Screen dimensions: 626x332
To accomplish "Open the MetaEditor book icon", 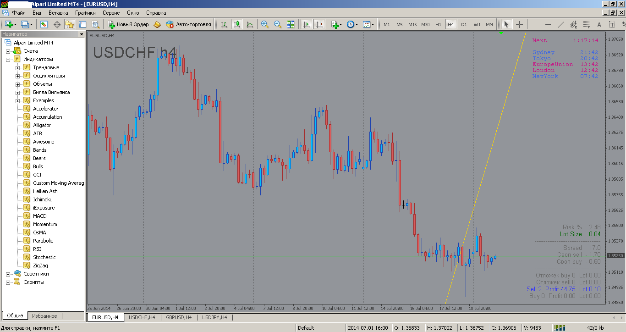I will [157, 24].
